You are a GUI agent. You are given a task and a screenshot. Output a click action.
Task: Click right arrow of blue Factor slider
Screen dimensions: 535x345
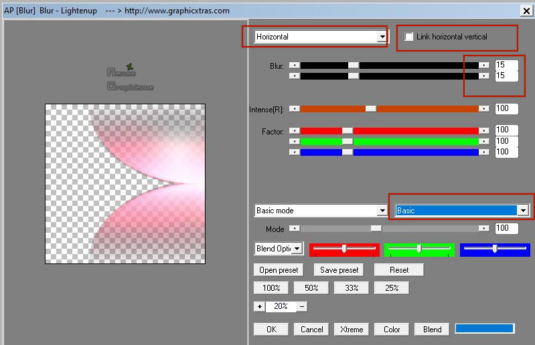pyautogui.click(x=484, y=152)
